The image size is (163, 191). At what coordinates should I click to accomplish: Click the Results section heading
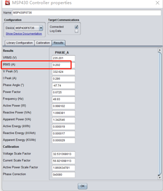pyautogui.click(x=8, y=51)
